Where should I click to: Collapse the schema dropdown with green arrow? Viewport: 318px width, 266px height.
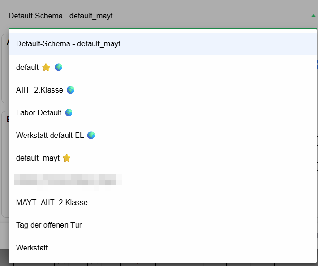313,16
